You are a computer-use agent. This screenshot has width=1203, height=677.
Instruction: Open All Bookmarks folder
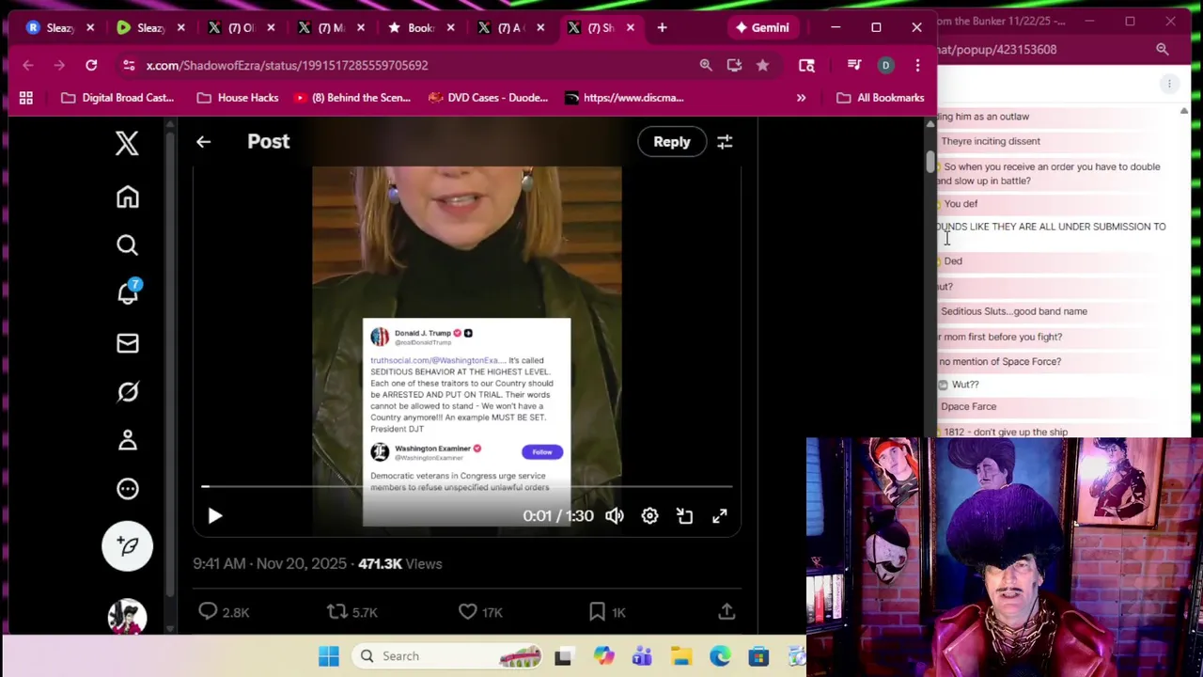tap(881, 98)
